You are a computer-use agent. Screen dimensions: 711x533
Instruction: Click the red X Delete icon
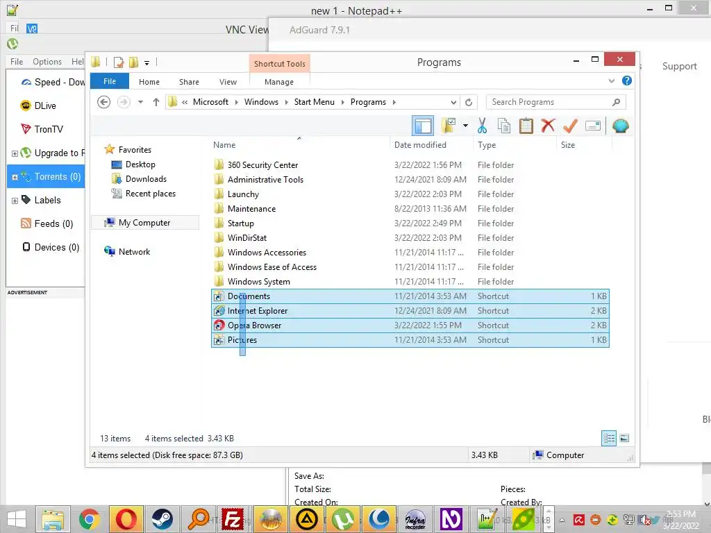[x=548, y=125]
